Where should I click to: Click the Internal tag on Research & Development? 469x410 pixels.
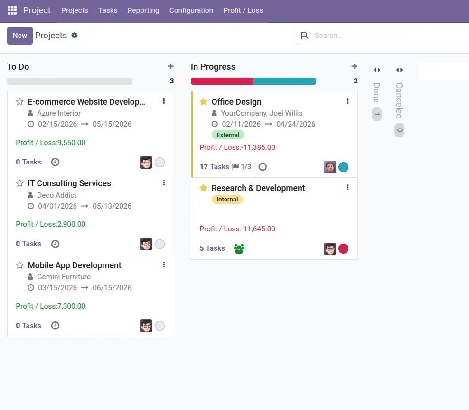point(227,199)
